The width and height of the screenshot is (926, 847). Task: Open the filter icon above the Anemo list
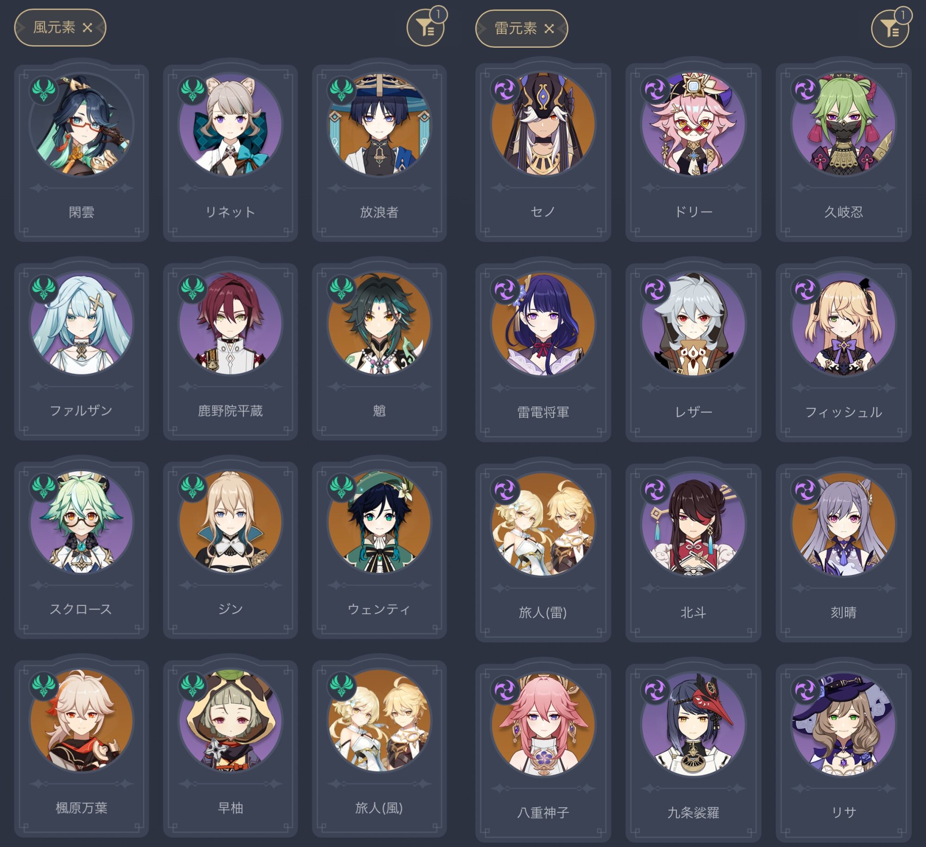(425, 28)
